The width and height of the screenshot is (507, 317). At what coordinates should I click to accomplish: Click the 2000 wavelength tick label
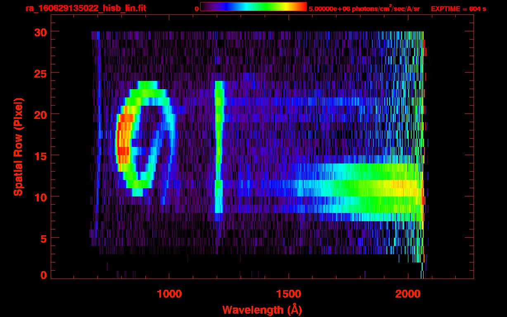pyautogui.click(x=407, y=294)
